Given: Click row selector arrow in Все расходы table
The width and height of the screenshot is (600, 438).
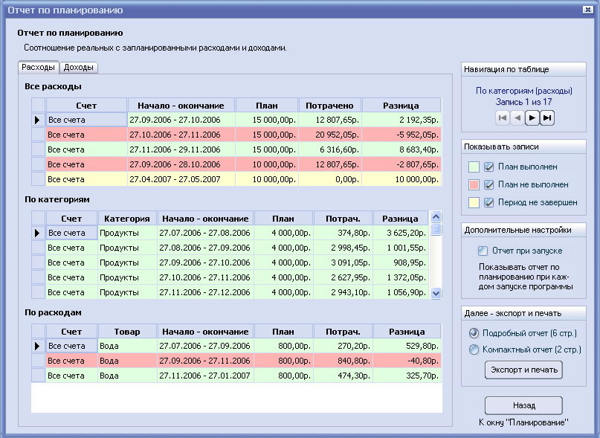Looking at the screenshot, I should [37, 120].
